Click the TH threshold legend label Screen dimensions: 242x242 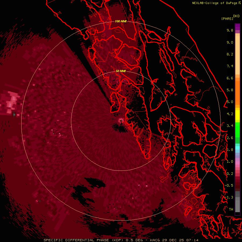click(231, 209)
